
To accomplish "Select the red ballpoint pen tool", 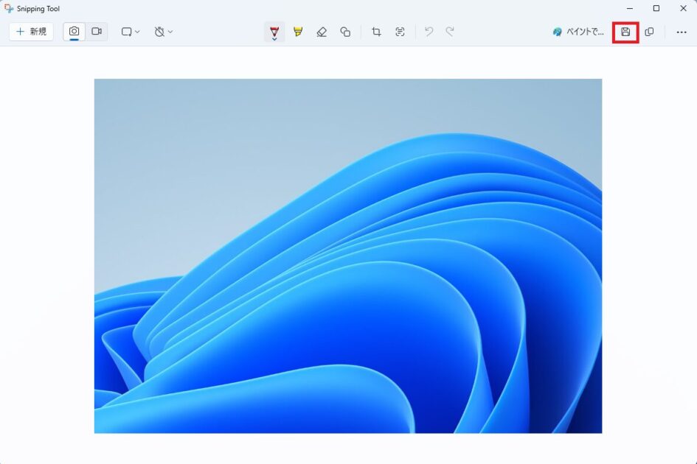I will pyautogui.click(x=274, y=32).
